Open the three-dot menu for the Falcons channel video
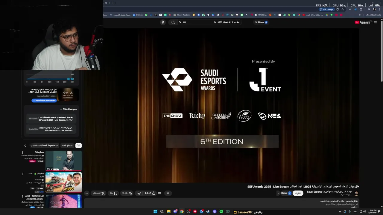383x215 pixels. [x=22, y=174]
